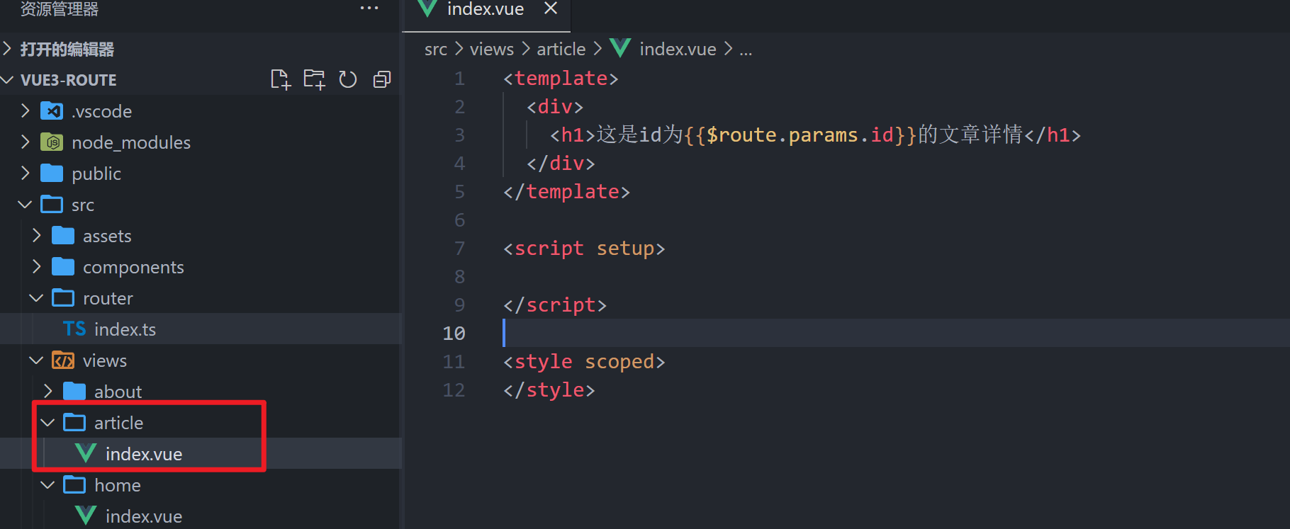Click the src folder icon

click(x=52, y=205)
